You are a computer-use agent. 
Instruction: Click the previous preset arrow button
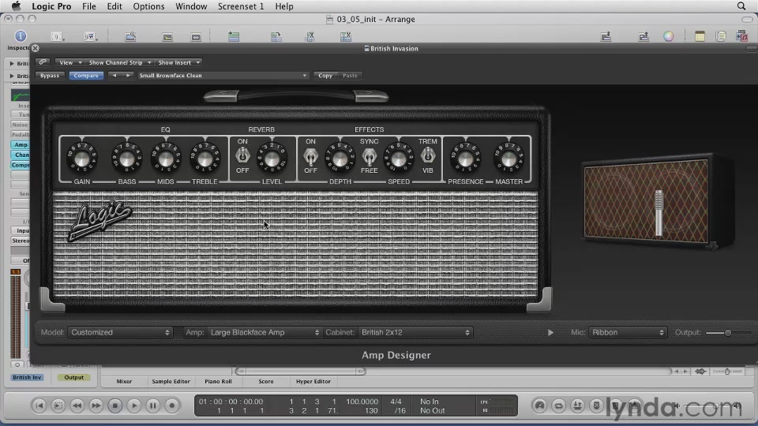click(114, 76)
